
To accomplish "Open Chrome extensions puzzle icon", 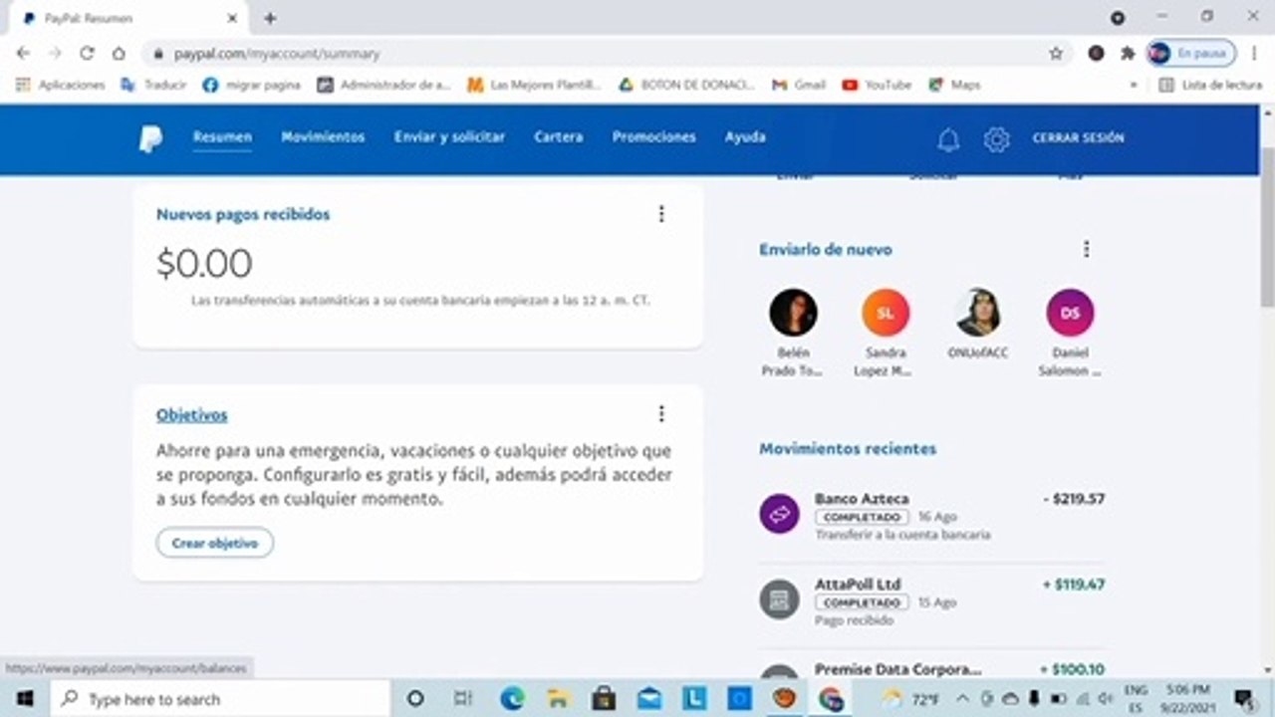I will coord(1128,54).
